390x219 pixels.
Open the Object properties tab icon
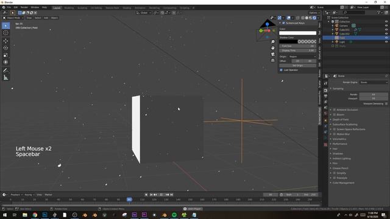click(325, 120)
